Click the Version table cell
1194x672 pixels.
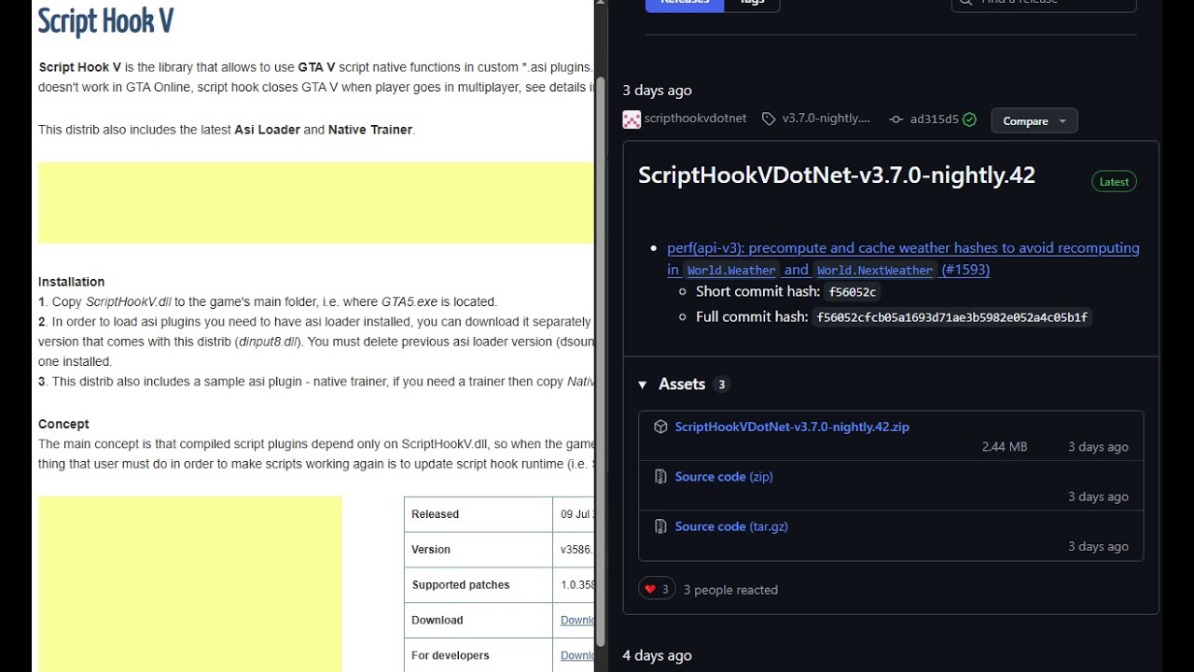click(x=479, y=550)
